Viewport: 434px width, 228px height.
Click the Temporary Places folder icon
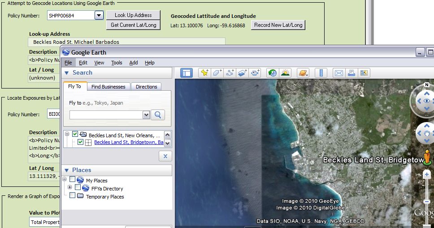click(80, 196)
